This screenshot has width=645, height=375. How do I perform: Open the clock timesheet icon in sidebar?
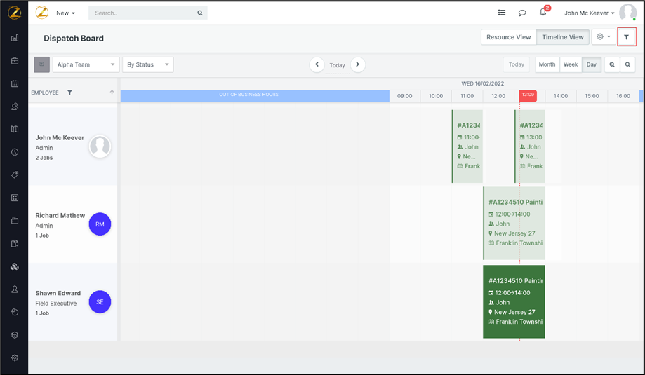tap(15, 152)
